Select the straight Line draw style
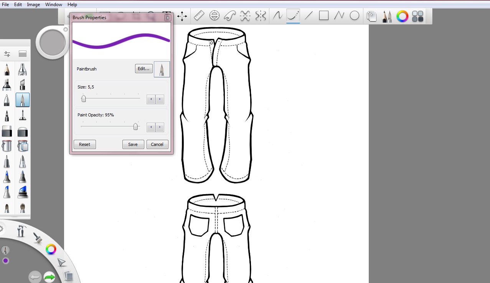Screen dimensions: 490x283 tap(309, 16)
